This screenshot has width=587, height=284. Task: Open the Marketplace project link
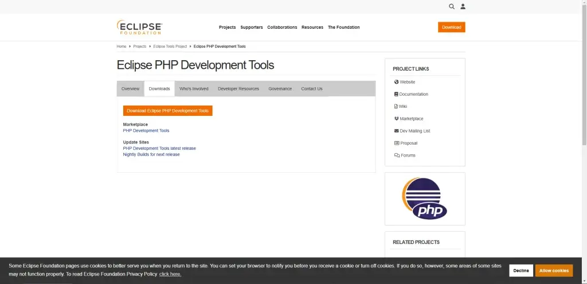tap(412, 119)
